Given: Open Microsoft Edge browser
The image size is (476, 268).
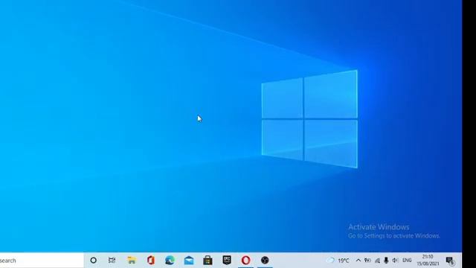Looking at the screenshot, I should coord(170,261).
